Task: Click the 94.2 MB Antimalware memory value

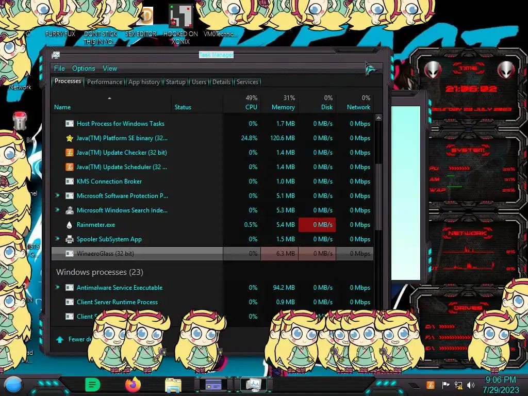Action: tap(284, 288)
